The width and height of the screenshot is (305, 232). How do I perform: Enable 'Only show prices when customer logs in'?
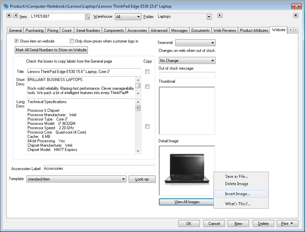(x=72, y=41)
